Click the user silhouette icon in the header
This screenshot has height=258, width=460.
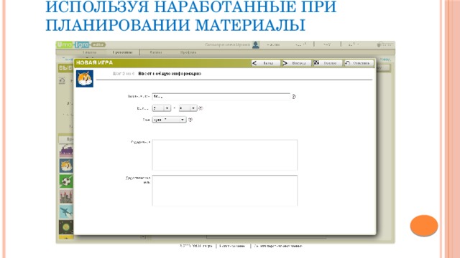[256, 44]
